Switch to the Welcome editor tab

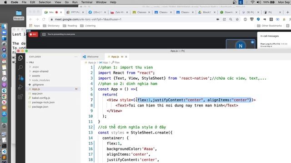(93, 57)
